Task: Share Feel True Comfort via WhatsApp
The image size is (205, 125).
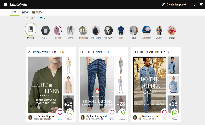Action: tap(122, 113)
